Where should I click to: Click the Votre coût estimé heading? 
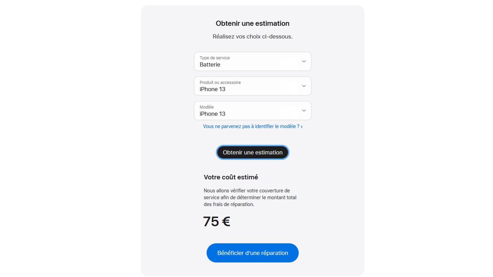click(x=231, y=177)
